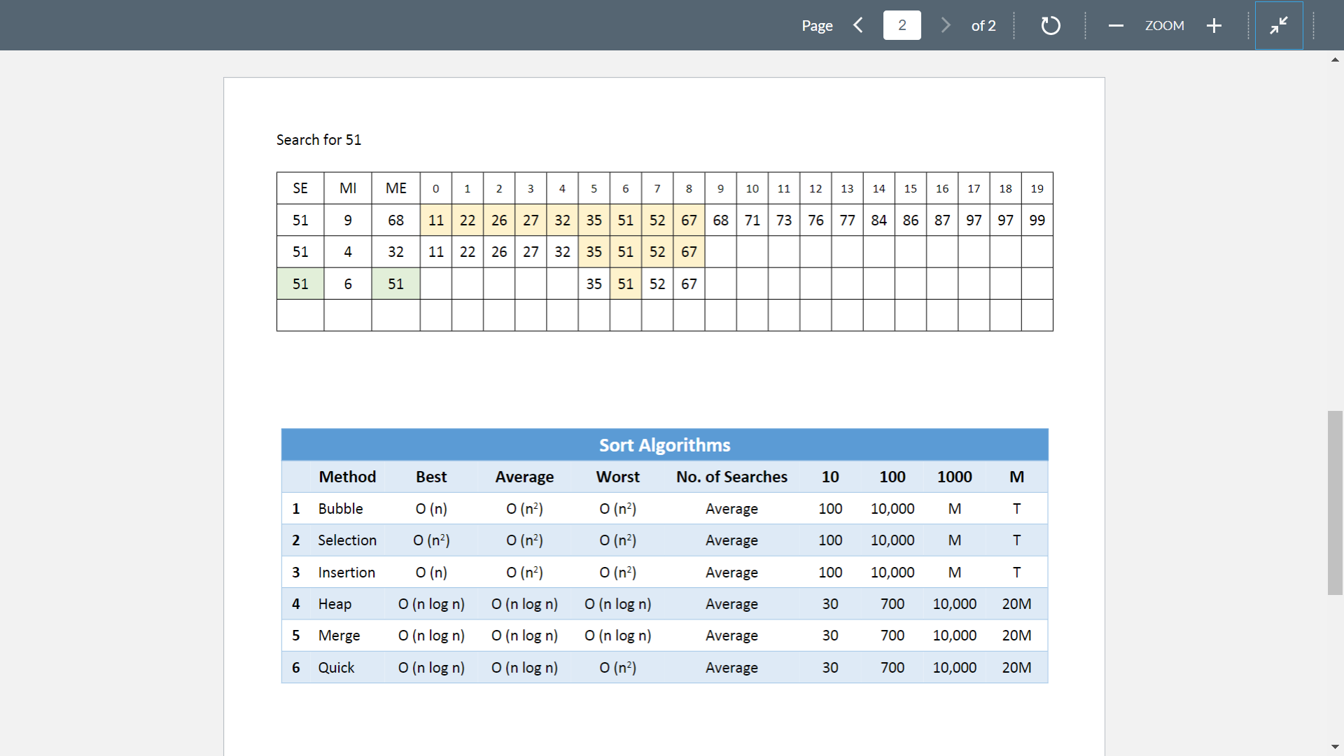Zoom in using the plus icon
This screenshot has width=1344, height=756.
(1214, 25)
